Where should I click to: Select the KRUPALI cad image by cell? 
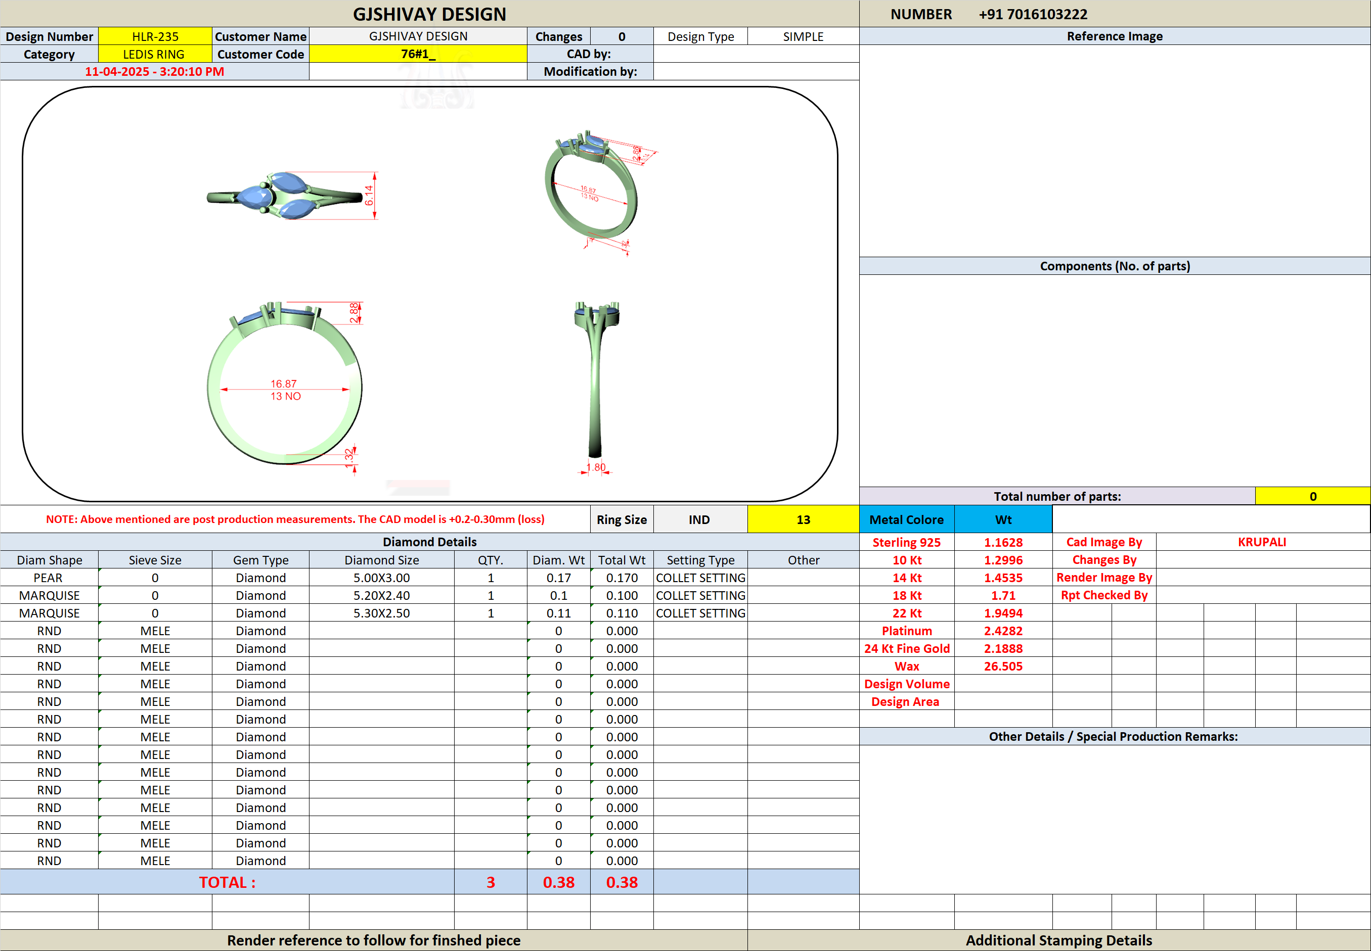1262,542
